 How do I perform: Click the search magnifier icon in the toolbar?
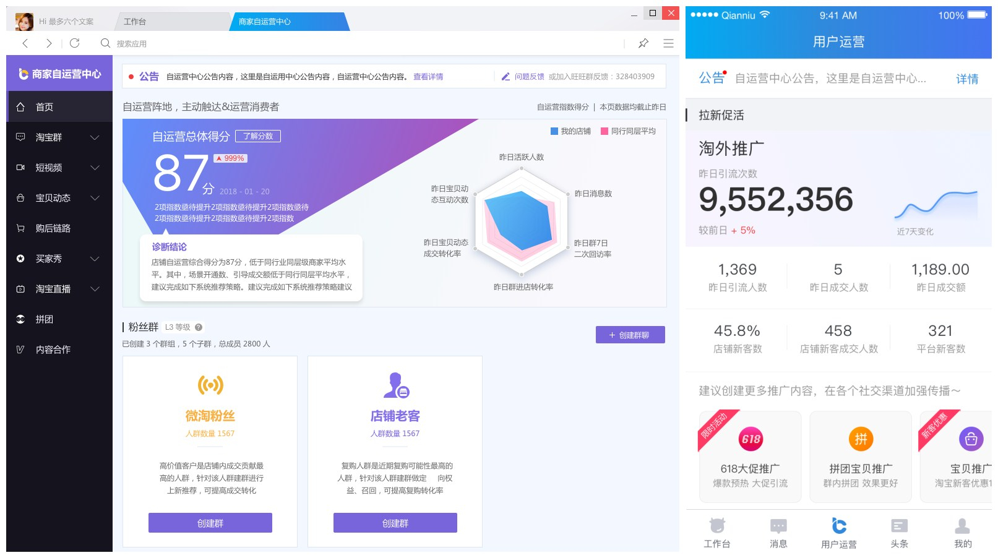(x=105, y=43)
